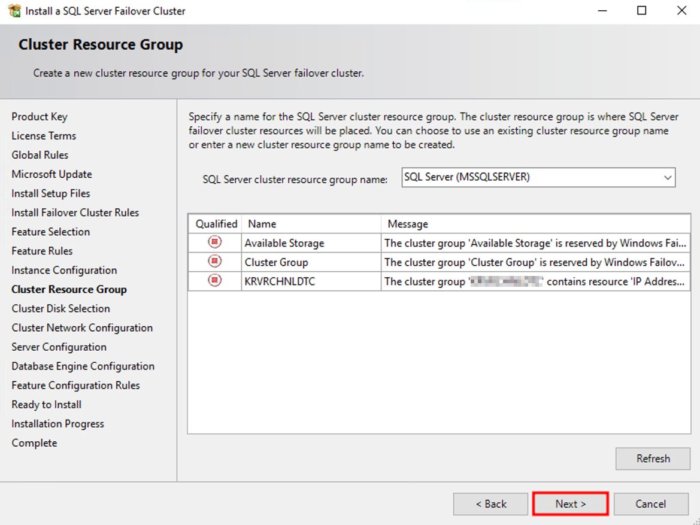Refresh the cluster resource group list
The height and width of the screenshot is (525, 700).
coord(653,459)
